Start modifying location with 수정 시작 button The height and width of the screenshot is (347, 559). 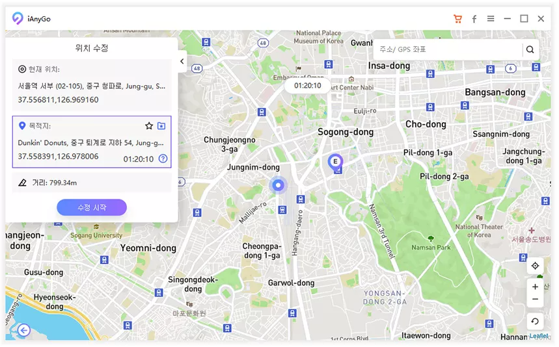click(x=92, y=207)
